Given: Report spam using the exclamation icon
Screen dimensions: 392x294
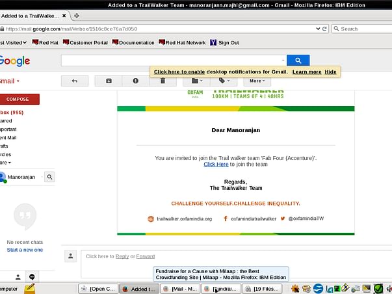Looking at the screenshot, I should point(135,81).
